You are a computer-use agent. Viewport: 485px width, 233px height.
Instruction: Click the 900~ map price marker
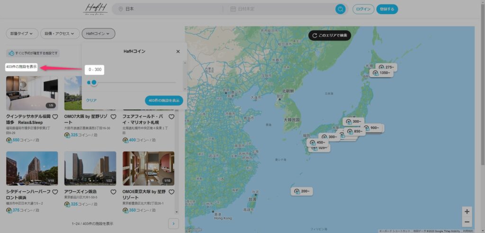(373, 128)
